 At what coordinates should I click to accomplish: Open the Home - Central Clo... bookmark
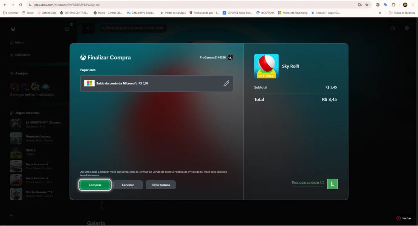click(108, 13)
